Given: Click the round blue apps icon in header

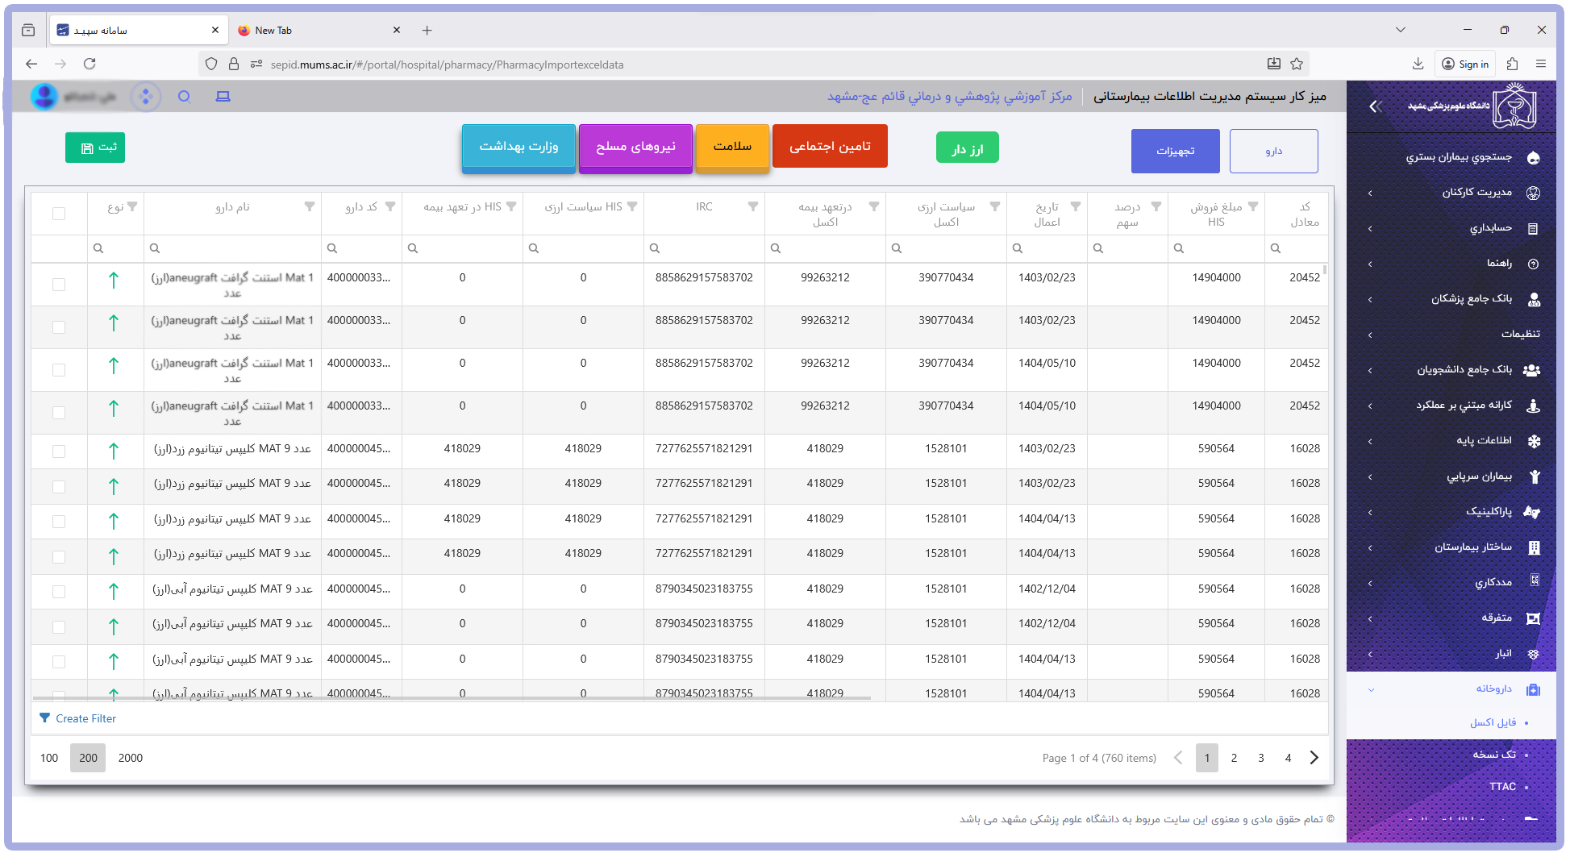Looking at the screenshot, I should [x=146, y=97].
